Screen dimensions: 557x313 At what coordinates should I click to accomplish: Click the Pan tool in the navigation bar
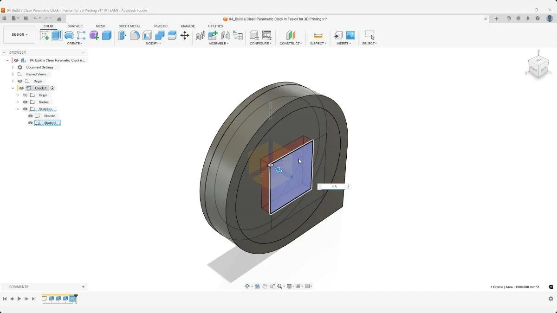click(265, 286)
